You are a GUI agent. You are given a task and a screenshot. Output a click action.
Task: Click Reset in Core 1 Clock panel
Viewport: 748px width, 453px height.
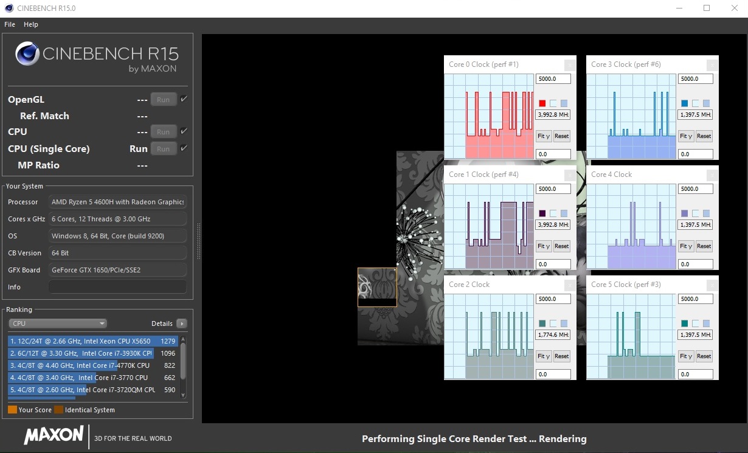(x=561, y=246)
